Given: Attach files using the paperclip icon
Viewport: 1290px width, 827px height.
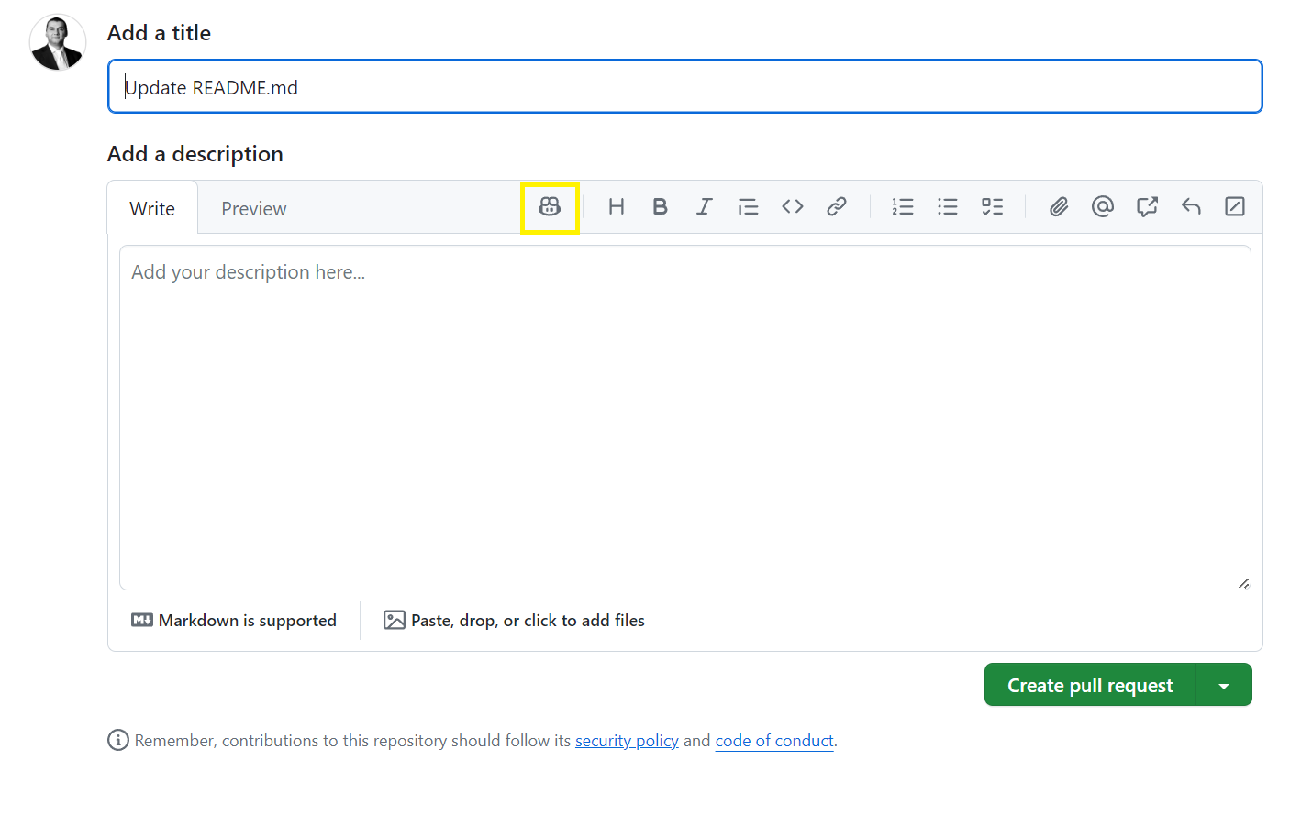Looking at the screenshot, I should pyautogui.click(x=1059, y=207).
